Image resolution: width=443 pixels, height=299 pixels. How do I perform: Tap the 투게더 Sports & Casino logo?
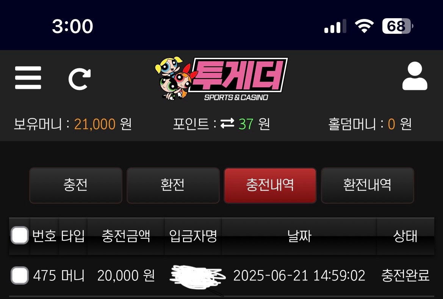tap(221, 79)
